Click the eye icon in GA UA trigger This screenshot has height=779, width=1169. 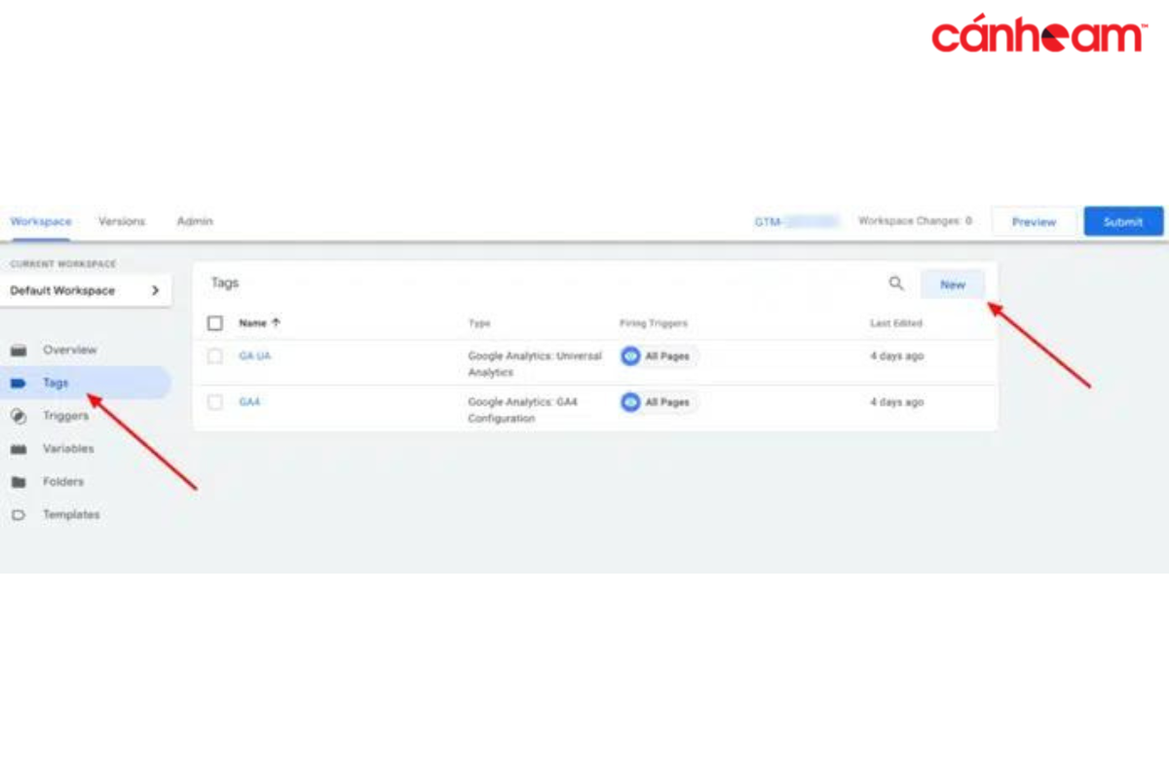(x=630, y=356)
